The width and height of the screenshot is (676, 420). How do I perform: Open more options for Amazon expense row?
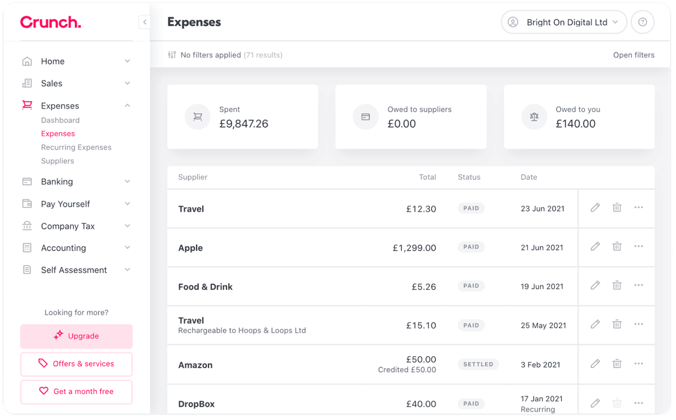(x=638, y=364)
